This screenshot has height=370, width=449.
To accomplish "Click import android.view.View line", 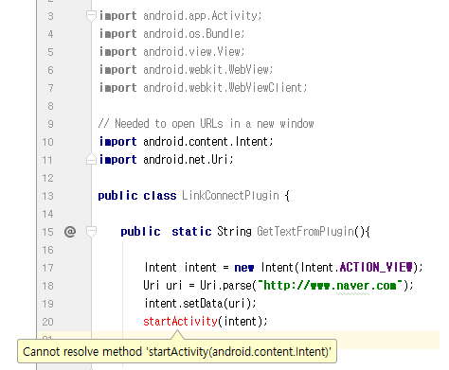I will pos(172,52).
